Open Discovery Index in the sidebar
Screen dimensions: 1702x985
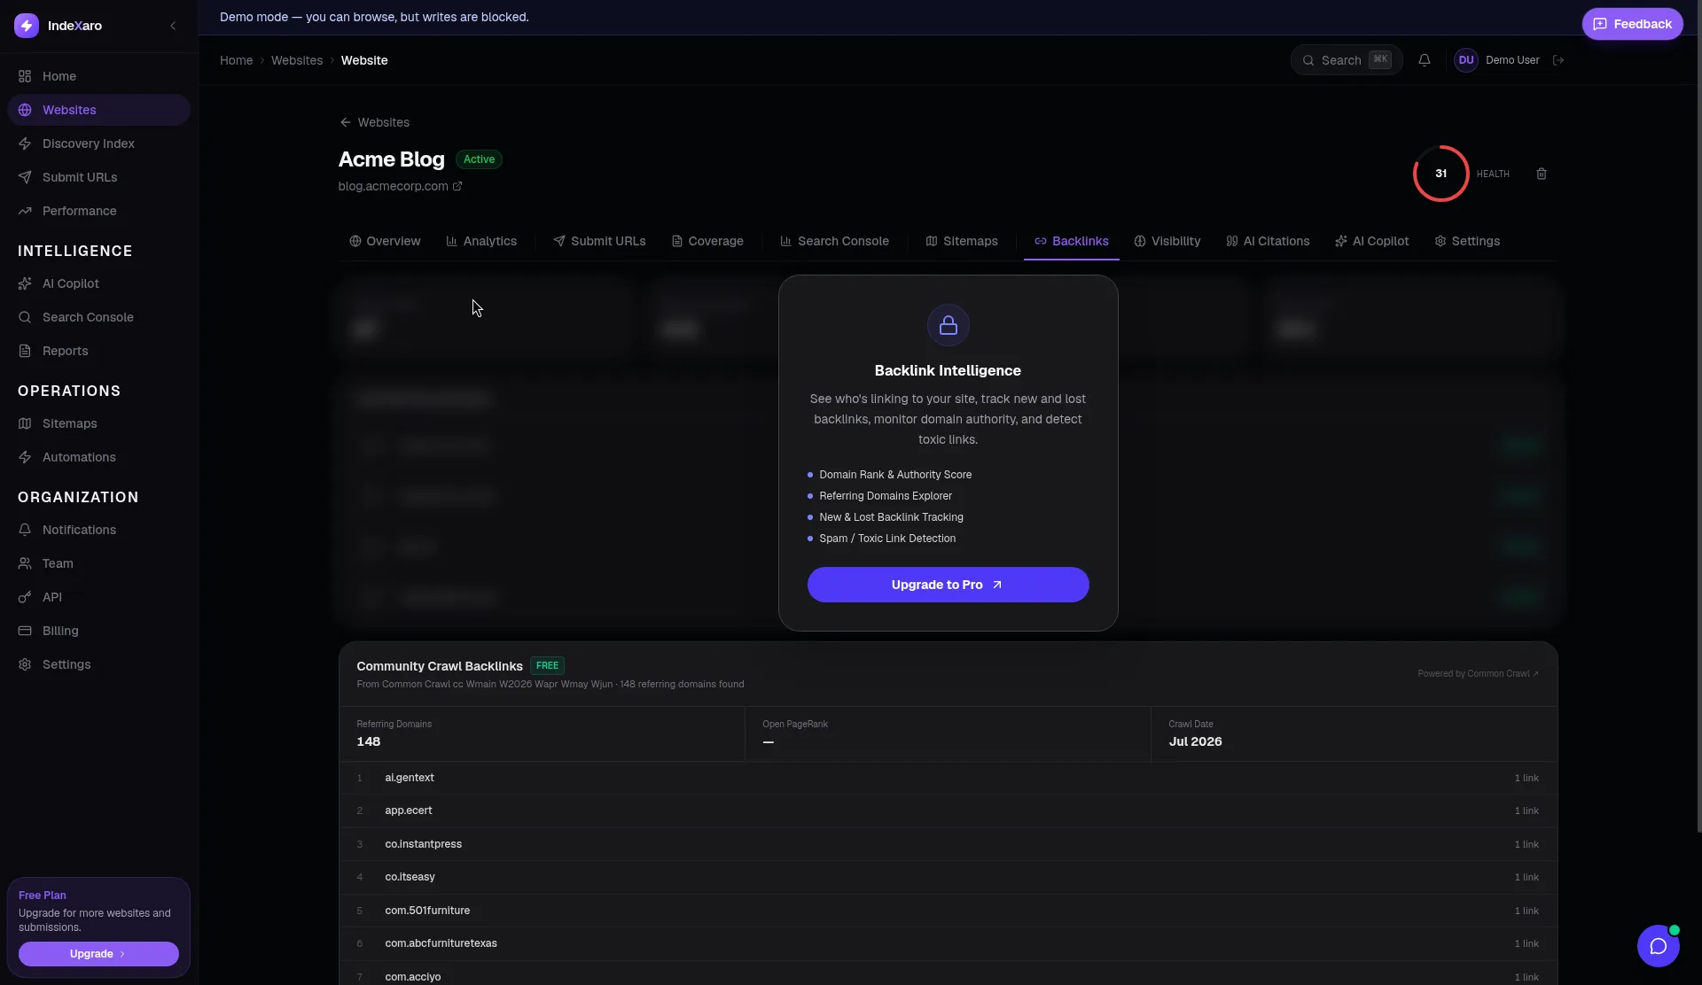pyautogui.click(x=98, y=143)
